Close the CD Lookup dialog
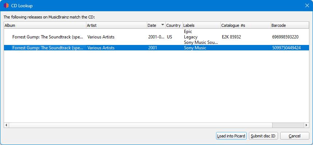Viewport: 313px width, 145px height. [307, 5]
